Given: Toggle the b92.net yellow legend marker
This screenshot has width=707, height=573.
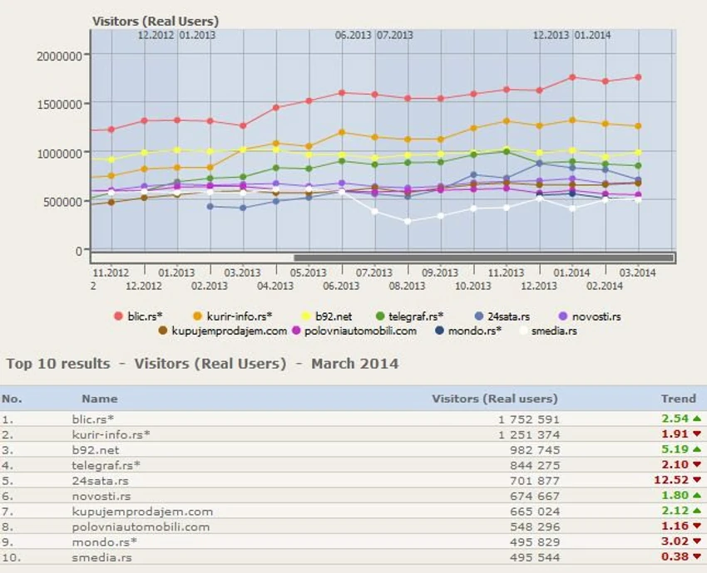Looking at the screenshot, I should point(306,316).
